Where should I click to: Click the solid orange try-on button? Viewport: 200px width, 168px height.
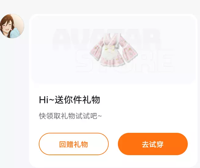[153, 144]
